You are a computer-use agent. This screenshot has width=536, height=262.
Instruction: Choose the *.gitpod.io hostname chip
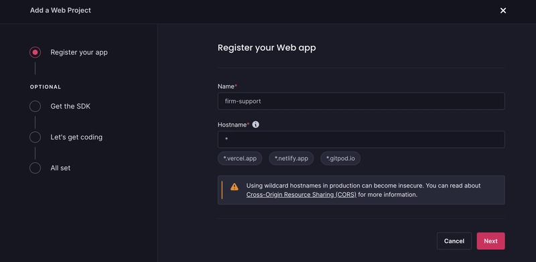click(340, 158)
